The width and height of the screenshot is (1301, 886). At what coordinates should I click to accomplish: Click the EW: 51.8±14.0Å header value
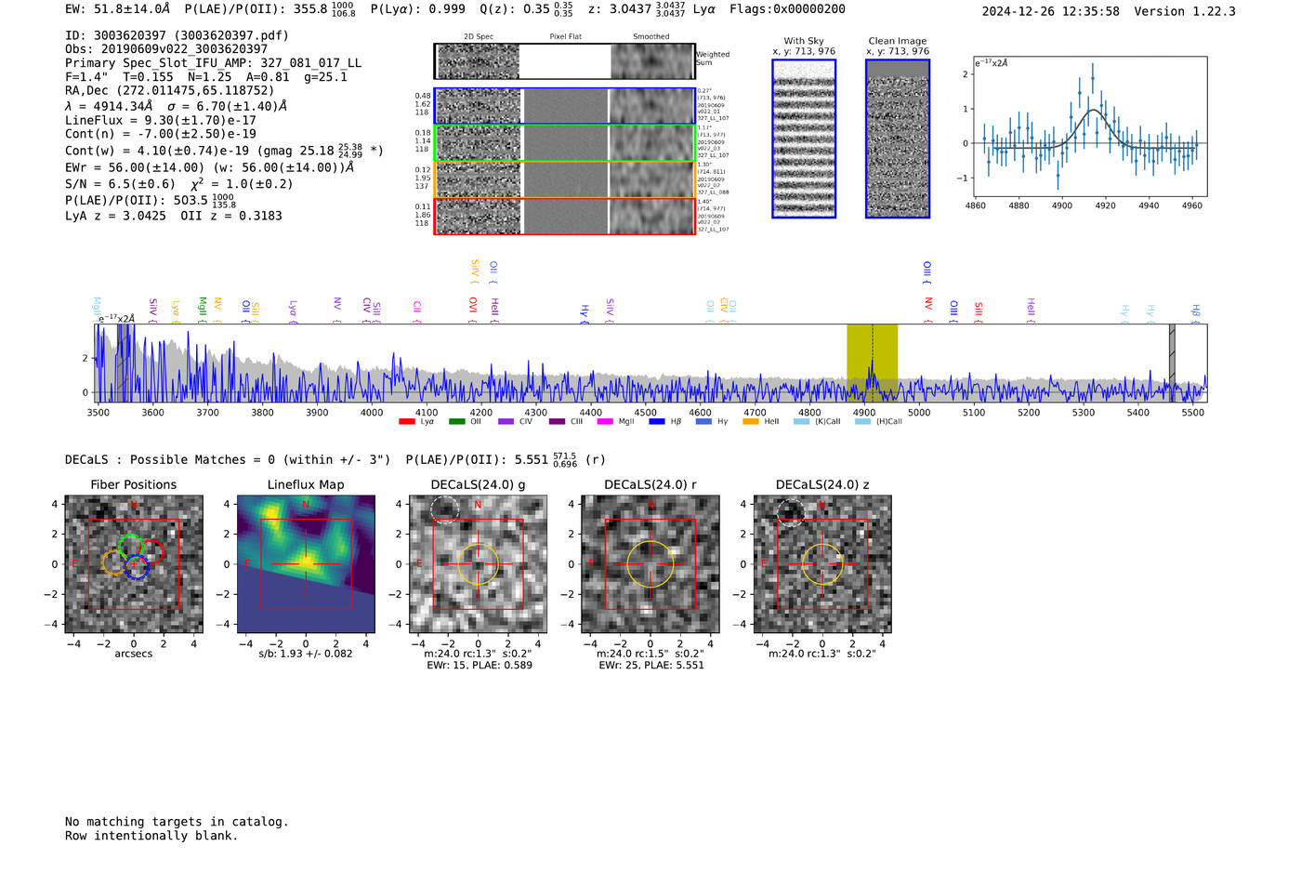pos(118,9)
